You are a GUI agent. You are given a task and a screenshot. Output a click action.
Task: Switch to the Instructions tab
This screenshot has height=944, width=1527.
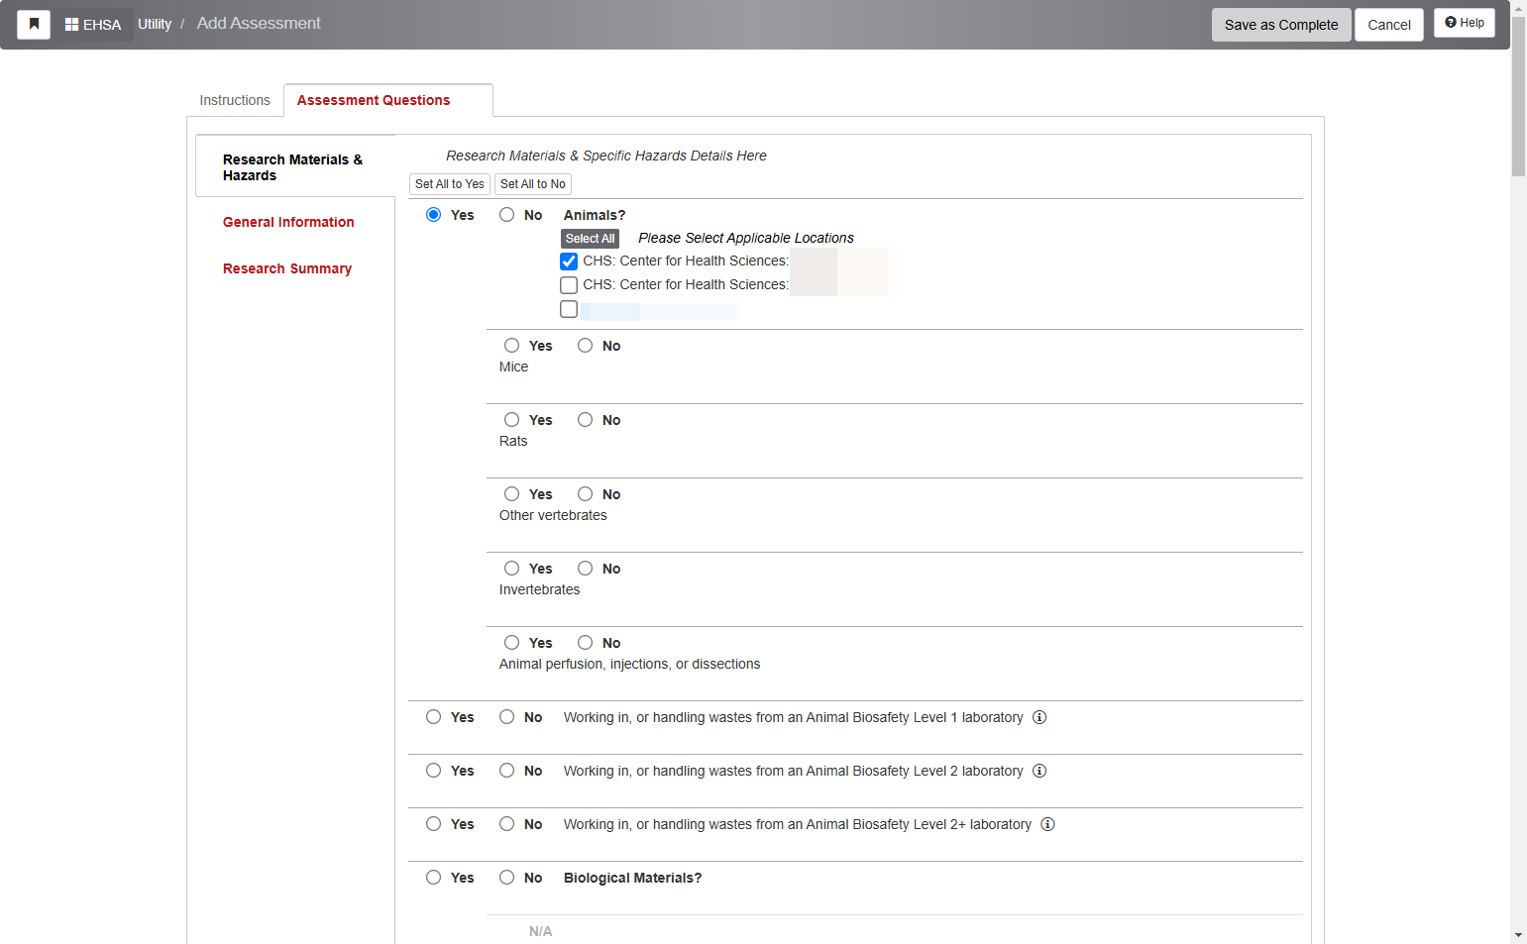point(235,100)
